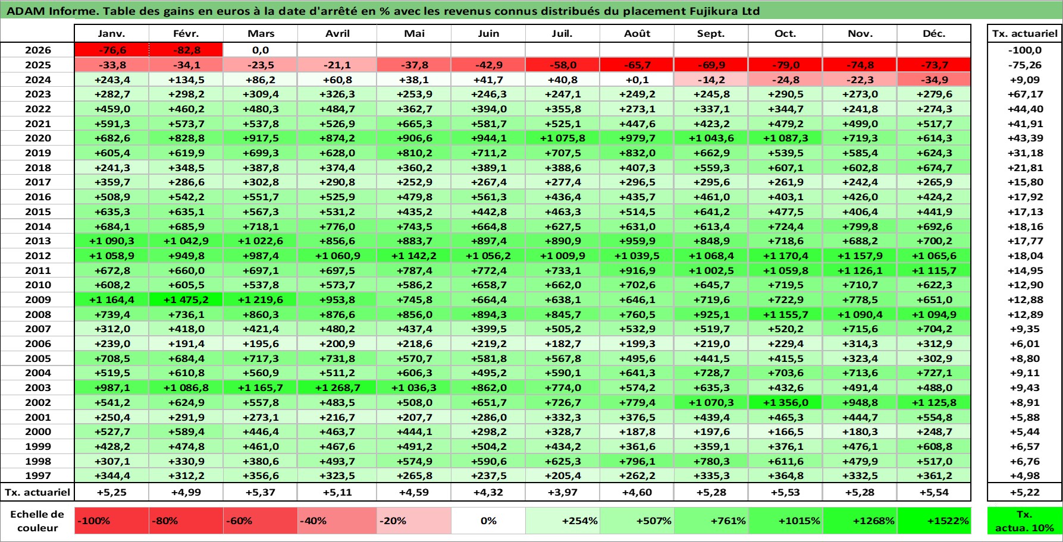Click the +796,1 cell
The width and height of the screenshot is (1063, 542).
pos(637,461)
